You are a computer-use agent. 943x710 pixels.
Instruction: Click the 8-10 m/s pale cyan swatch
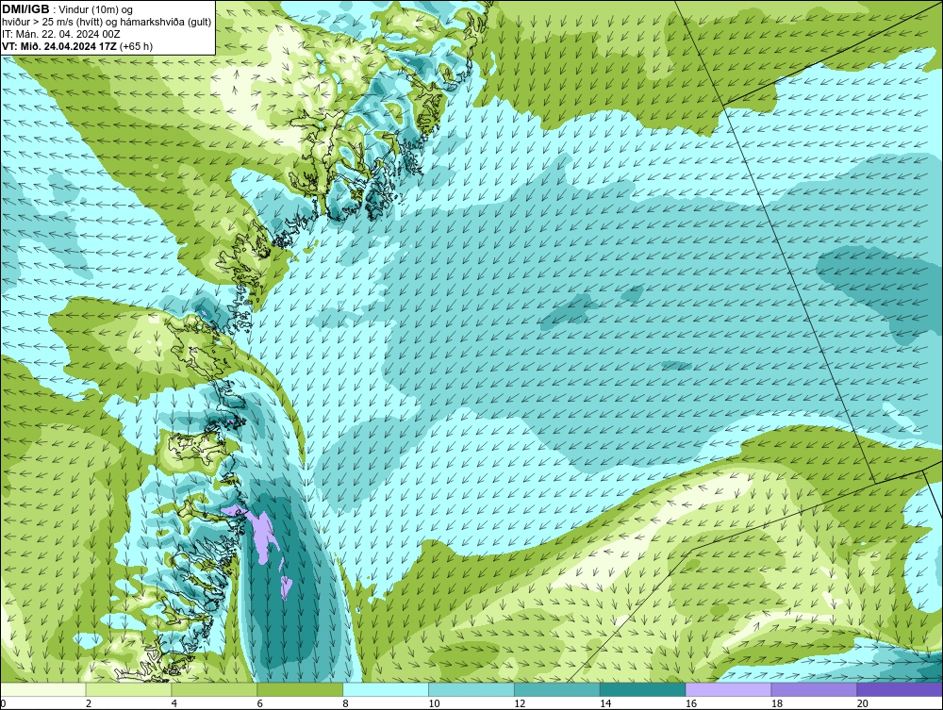pos(386,689)
